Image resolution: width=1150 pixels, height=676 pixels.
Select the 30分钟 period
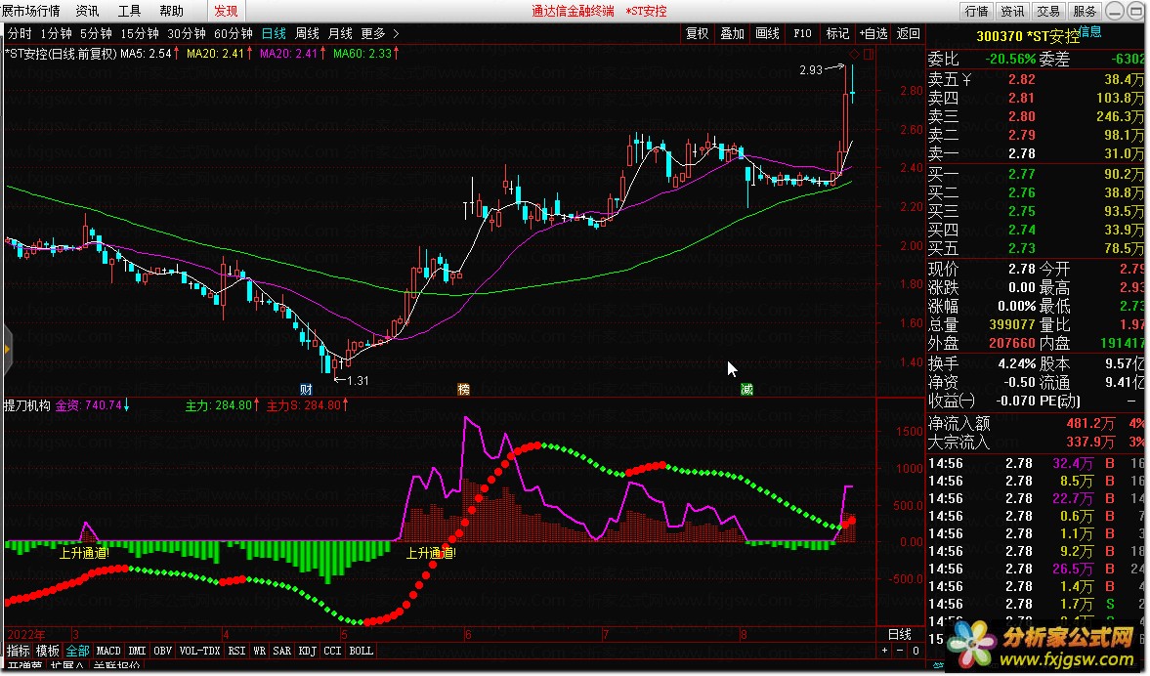click(187, 34)
